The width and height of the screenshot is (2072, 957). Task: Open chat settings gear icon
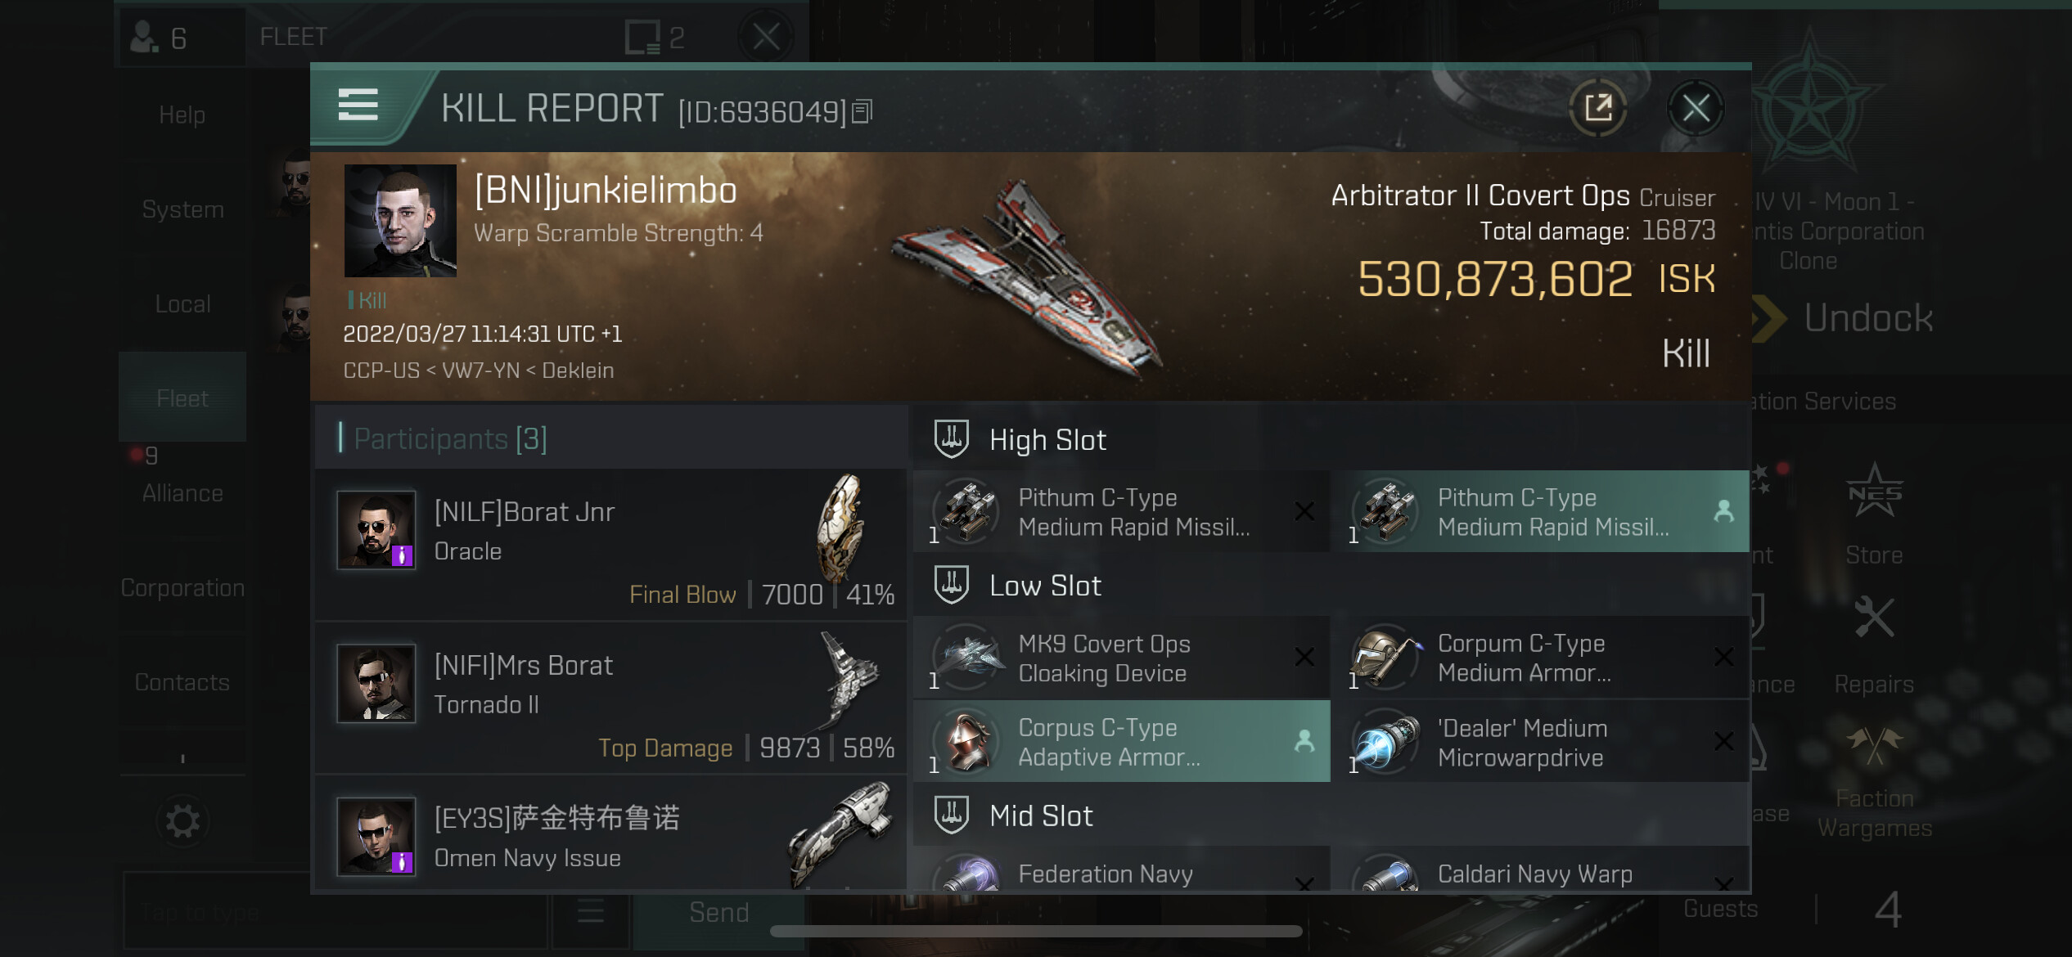coord(182,821)
